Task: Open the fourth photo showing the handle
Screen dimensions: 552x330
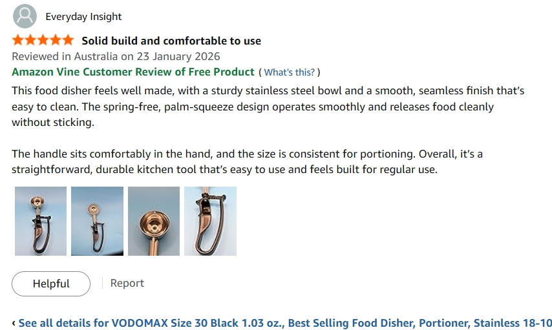Action: [210, 221]
